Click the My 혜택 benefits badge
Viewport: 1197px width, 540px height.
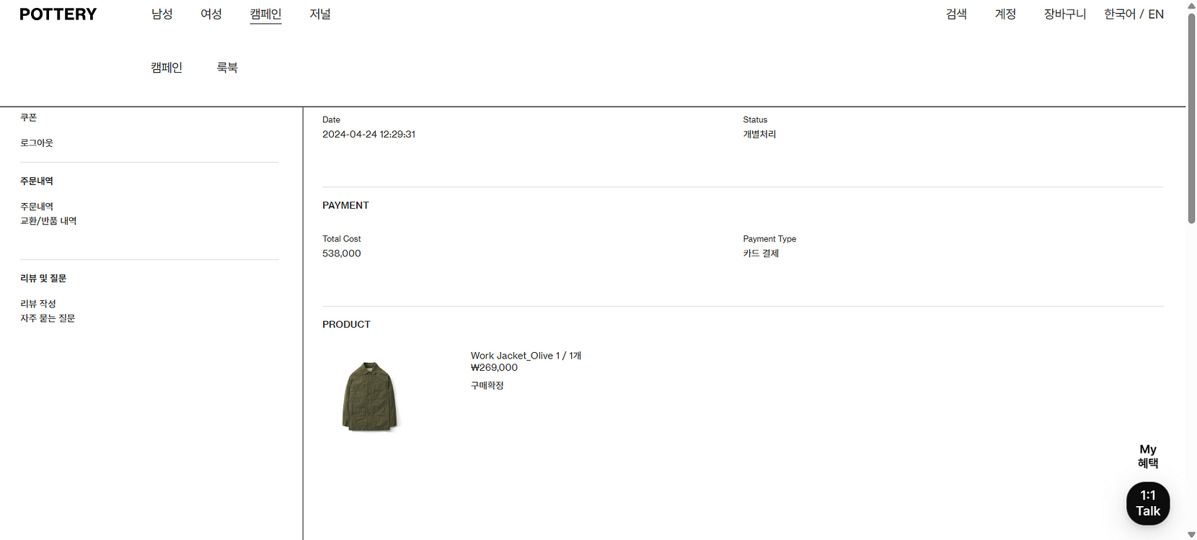point(1148,456)
